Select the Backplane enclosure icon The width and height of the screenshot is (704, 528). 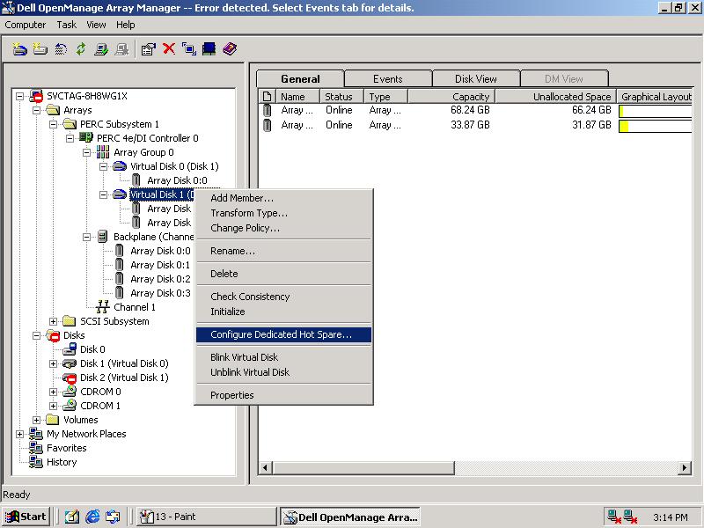tap(103, 237)
